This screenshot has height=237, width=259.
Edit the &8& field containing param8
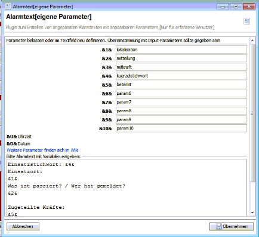[181, 111]
